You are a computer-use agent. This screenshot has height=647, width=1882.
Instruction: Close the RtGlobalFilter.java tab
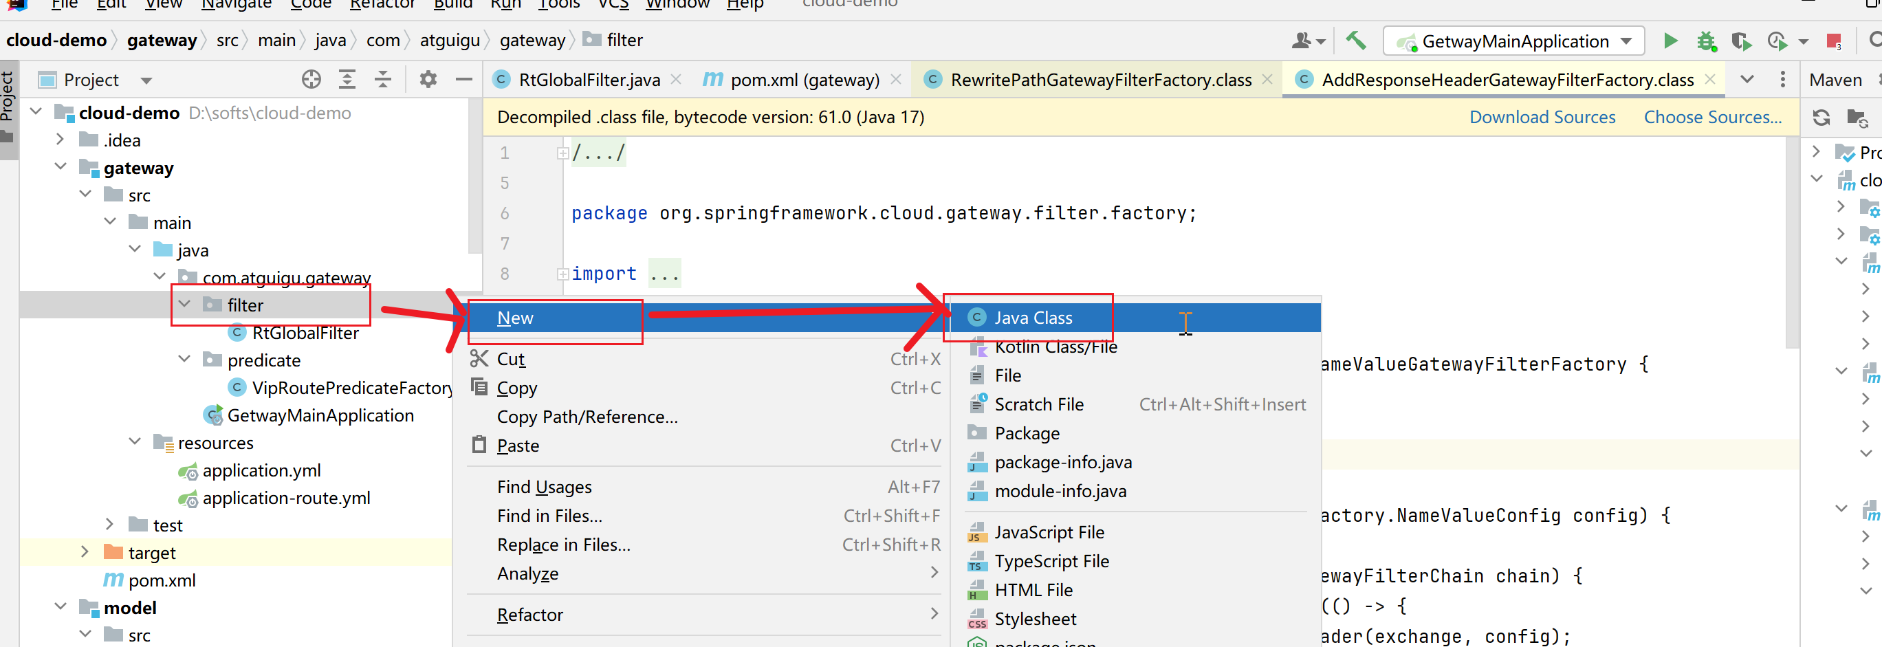(x=677, y=80)
